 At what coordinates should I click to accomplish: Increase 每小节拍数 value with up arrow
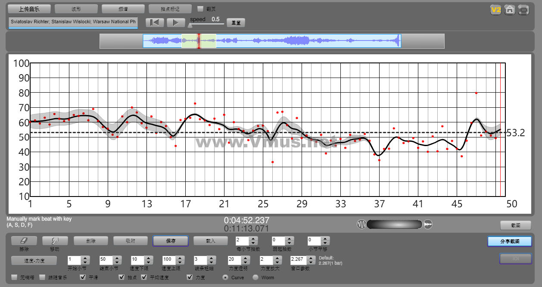(253, 238)
